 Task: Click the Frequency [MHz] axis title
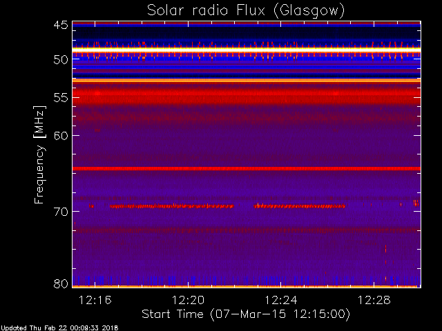click(39, 154)
